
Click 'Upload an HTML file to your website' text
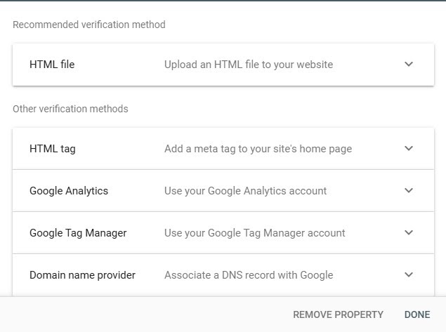click(249, 65)
